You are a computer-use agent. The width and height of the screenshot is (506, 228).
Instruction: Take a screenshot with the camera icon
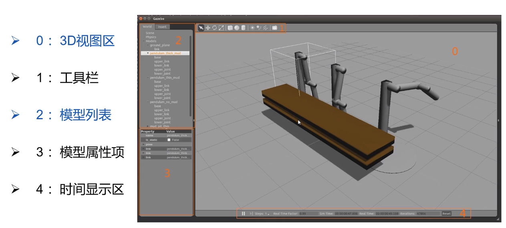pos(274,28)
